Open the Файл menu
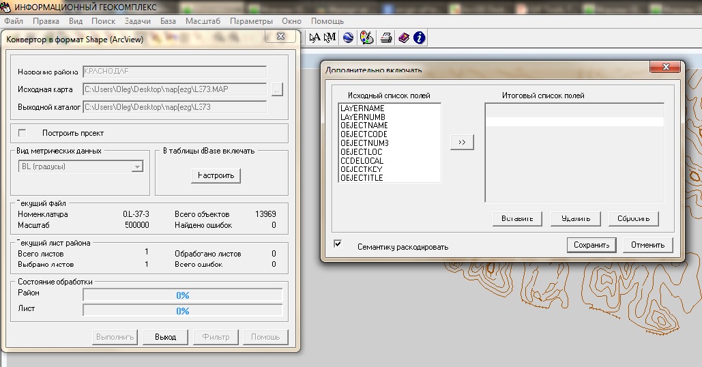 (x=14, y=21)
